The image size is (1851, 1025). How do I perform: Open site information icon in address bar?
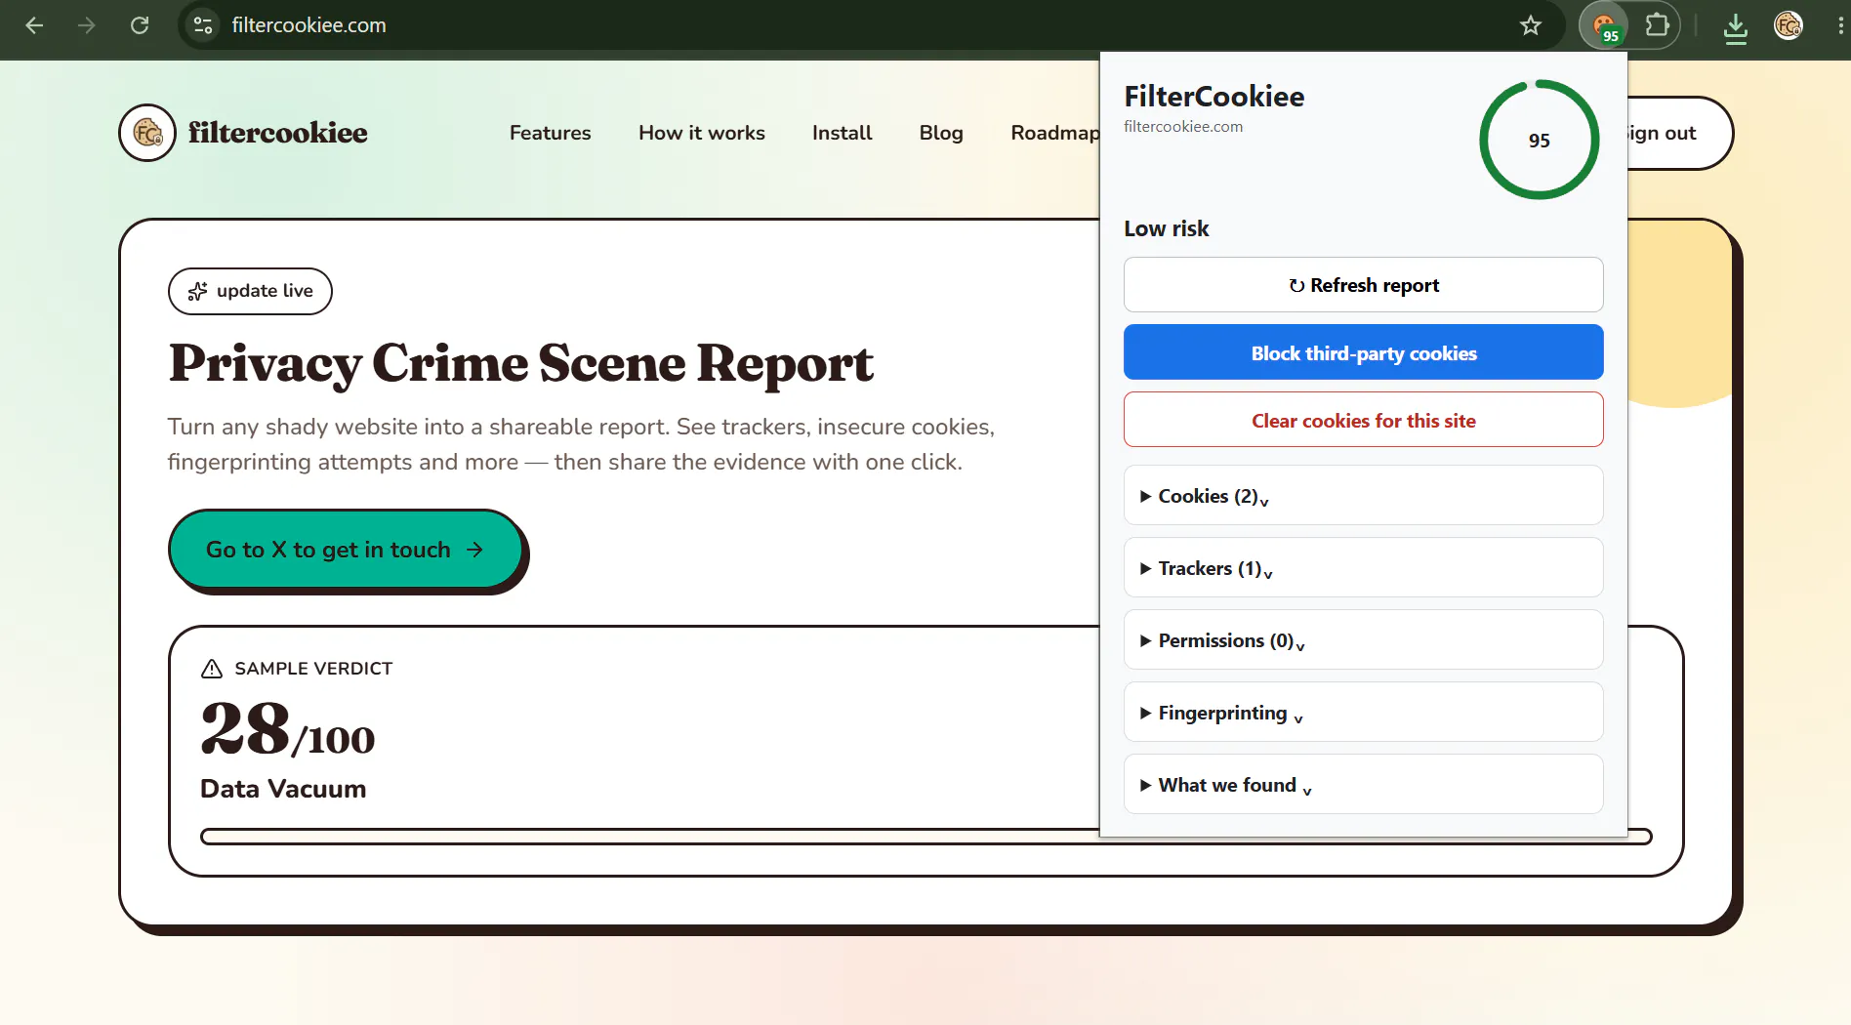click(203, 25)
